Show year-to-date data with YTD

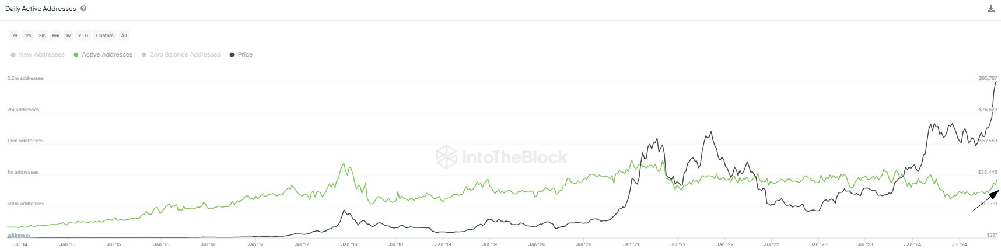point(83,36)
